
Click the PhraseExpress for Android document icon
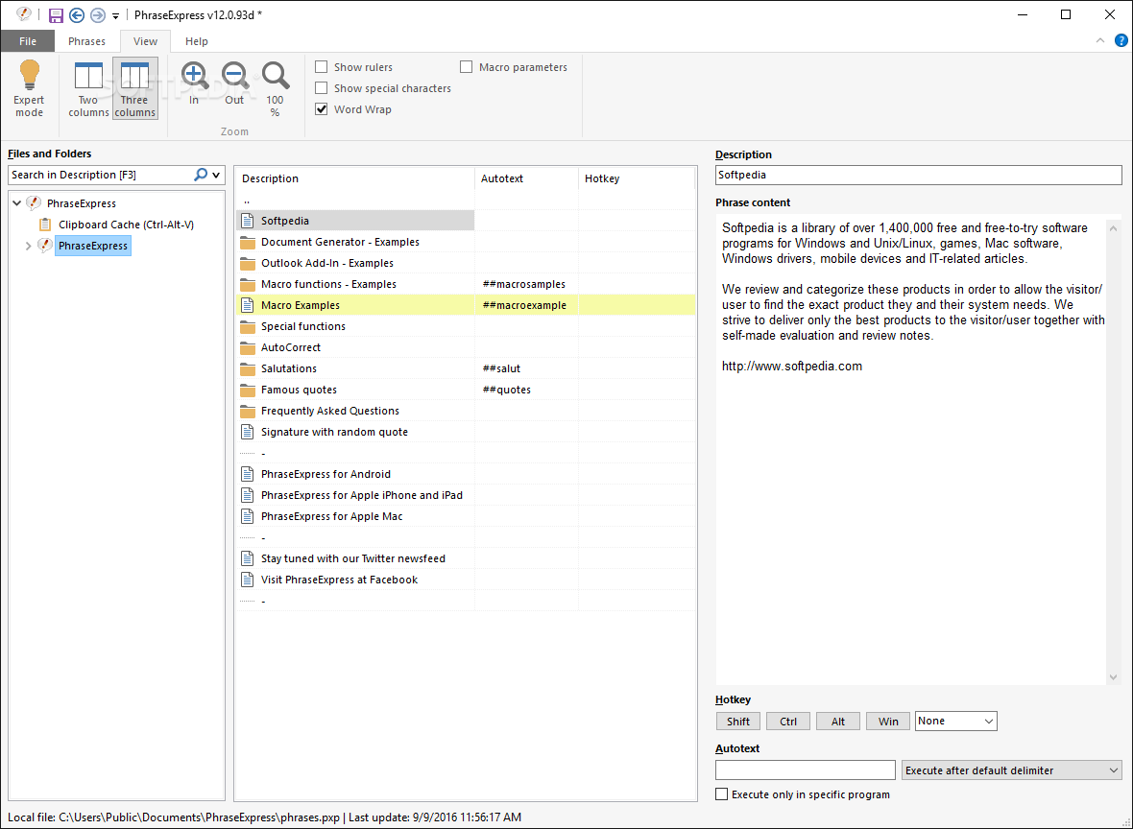coord(247,474)
